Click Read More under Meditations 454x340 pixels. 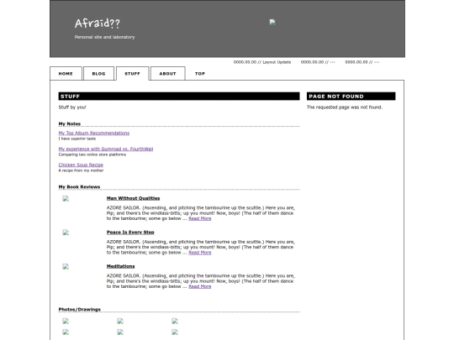[200, 286]
